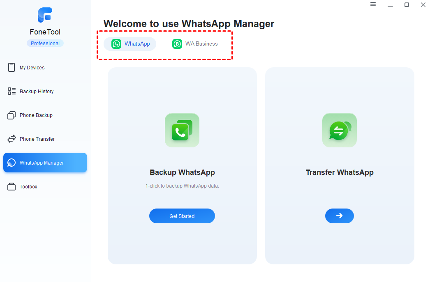The image size is (430, 282).
Task: Click the Backup WhatsApp card title
Action: [x=182, y=172]
